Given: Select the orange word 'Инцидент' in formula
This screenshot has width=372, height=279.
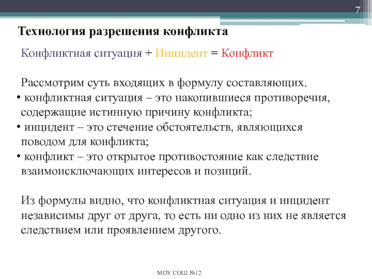Looking at the screenshot, I should (x=182, y=53).
